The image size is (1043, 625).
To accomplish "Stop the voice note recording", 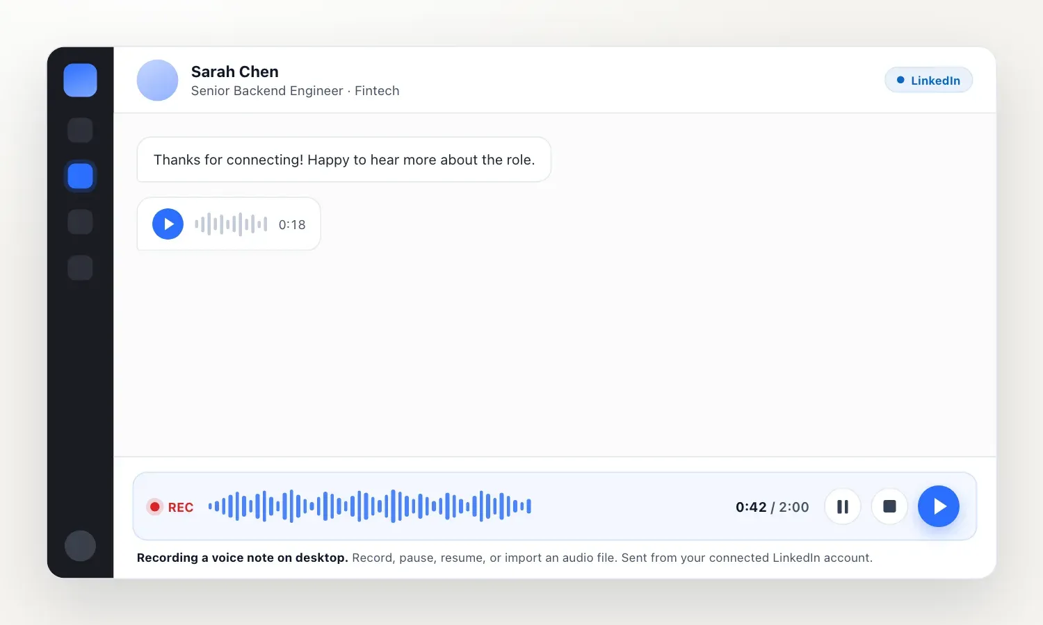I will (x=889, y=506).
